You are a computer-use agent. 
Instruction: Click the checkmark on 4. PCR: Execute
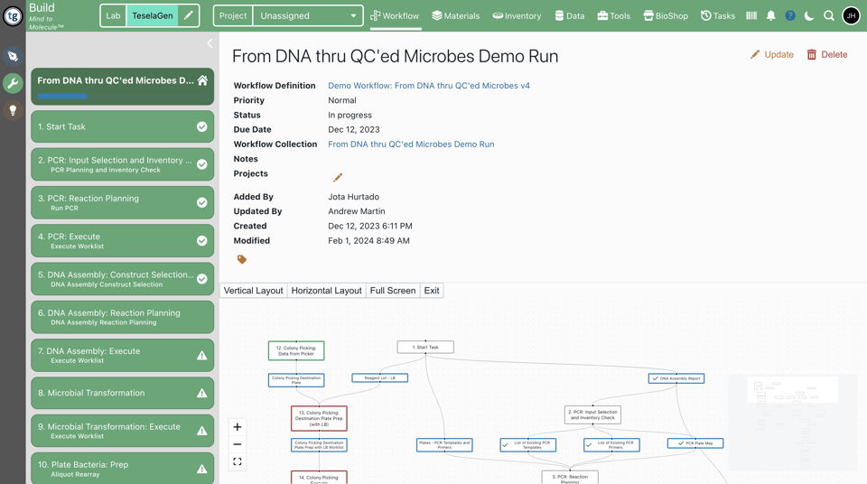coord(202,241)
